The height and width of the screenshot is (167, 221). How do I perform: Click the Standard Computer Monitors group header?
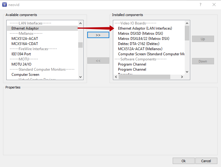coord(42,69)
